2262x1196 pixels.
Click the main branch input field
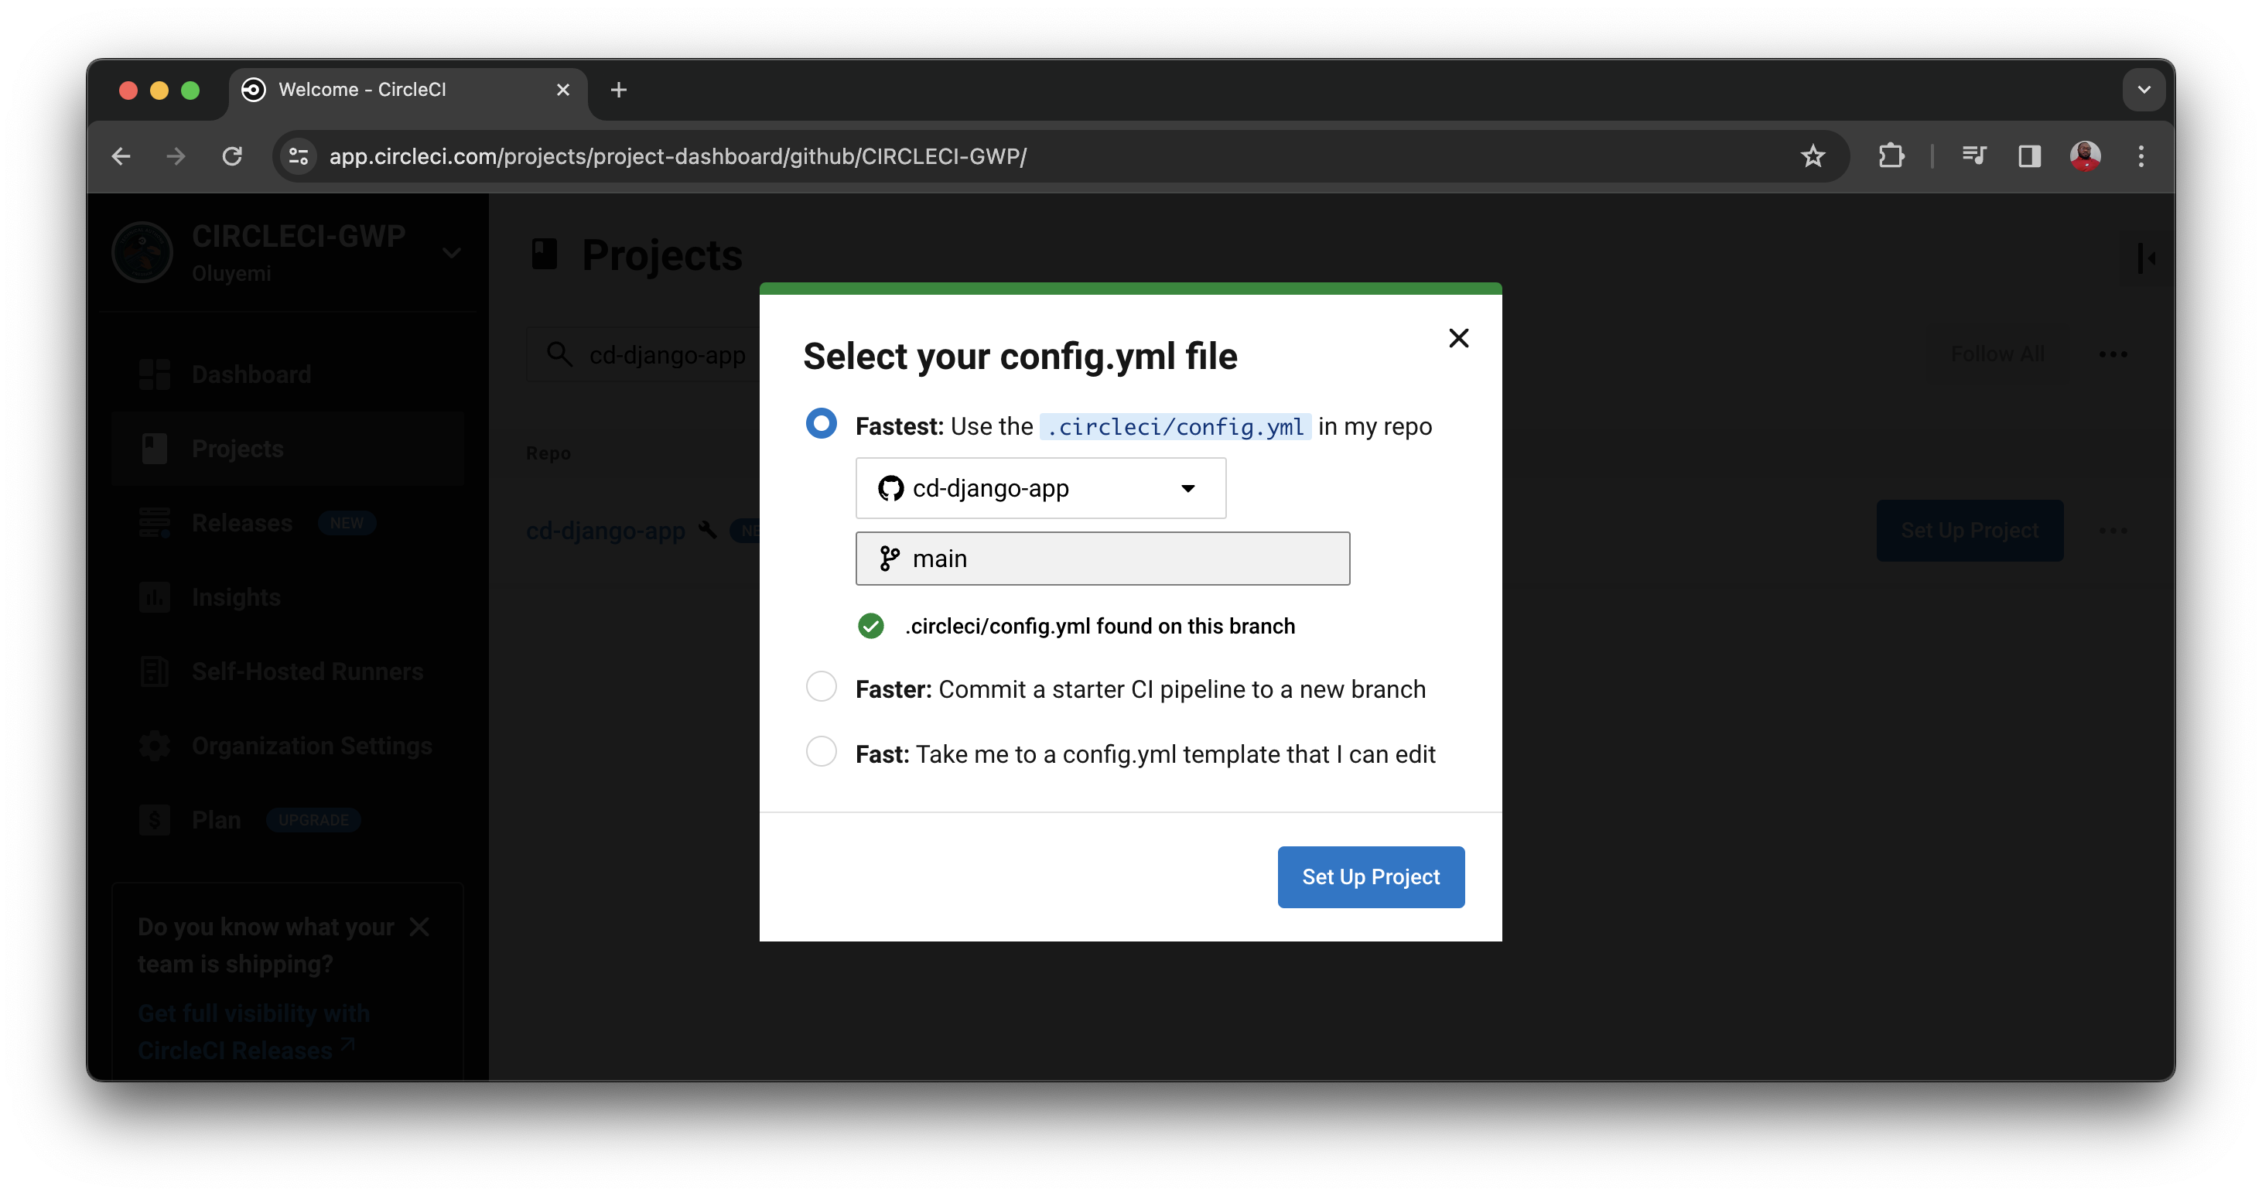click(1102, 559)
